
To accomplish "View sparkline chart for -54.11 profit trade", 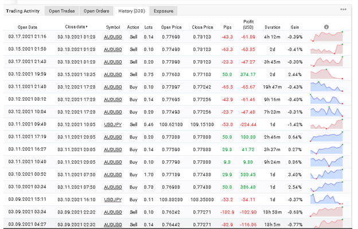I will point(326,199).
